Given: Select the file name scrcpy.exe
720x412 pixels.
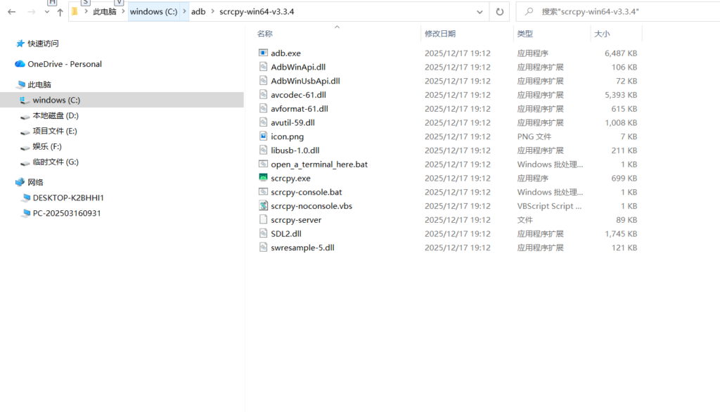Looking at the screenshot, I should 290,178.
